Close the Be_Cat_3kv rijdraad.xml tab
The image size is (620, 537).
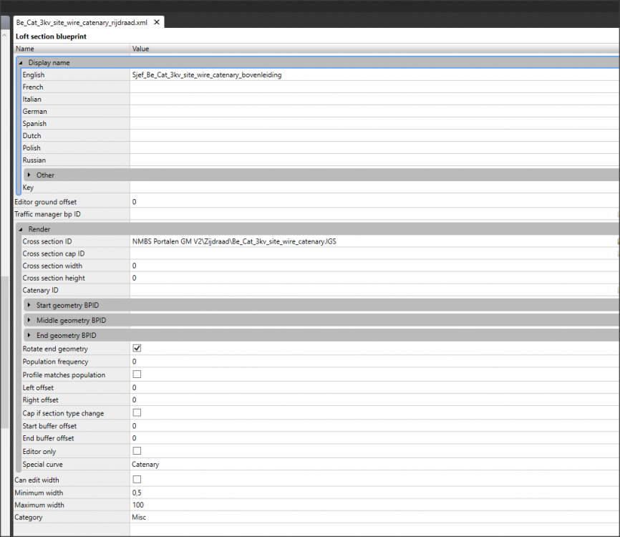coord(157,22)
